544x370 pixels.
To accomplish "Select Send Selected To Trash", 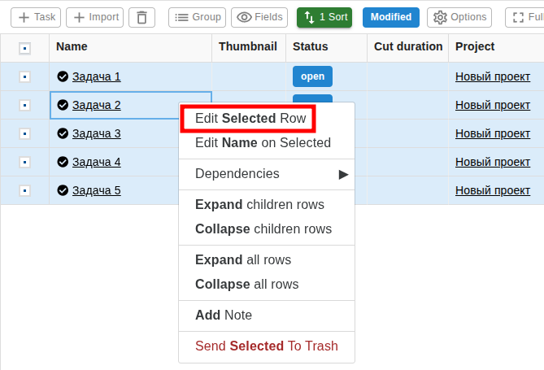I will click(x=266, y=346).
